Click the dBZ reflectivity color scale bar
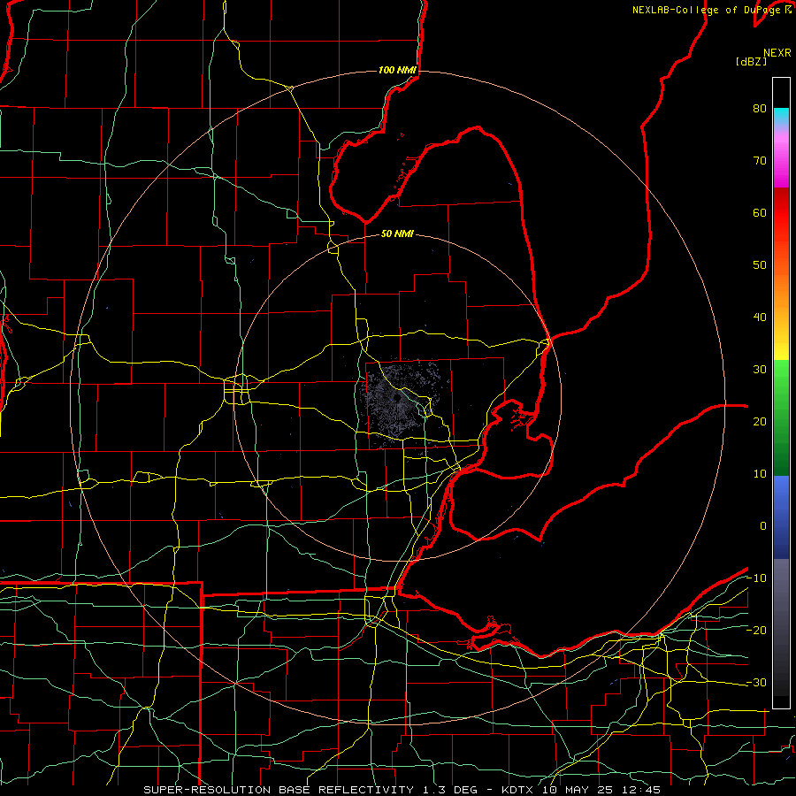The width and height of the screenshot is (796, 796). pos(781,393)
